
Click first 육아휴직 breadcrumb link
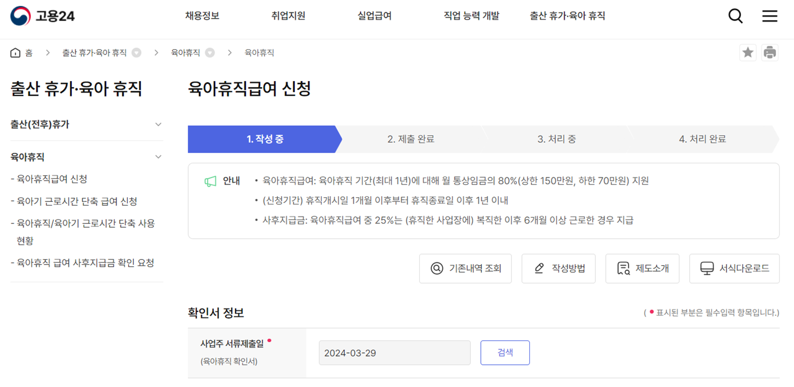(186, 53)
